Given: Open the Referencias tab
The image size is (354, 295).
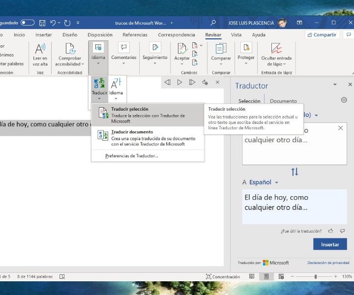Looking at the screenshot, I should 135,35.
